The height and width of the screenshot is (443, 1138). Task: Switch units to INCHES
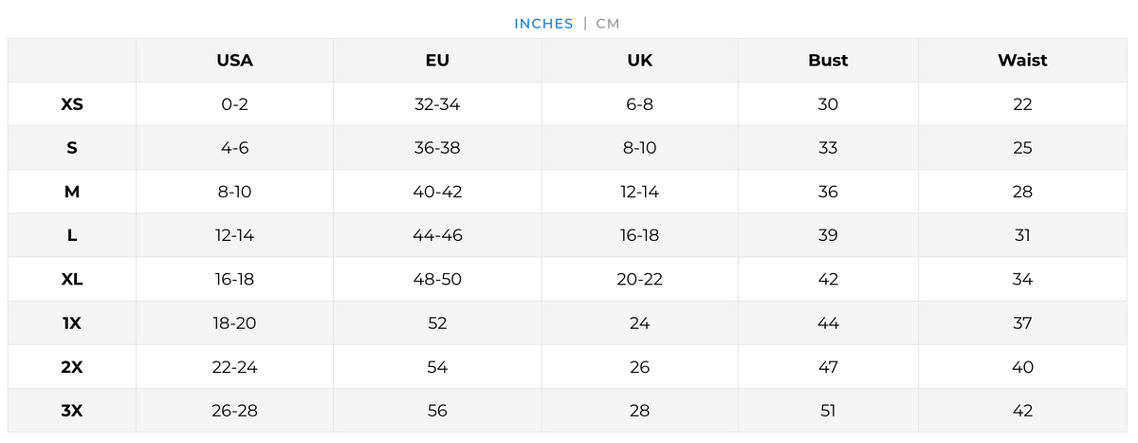point(543,24)
